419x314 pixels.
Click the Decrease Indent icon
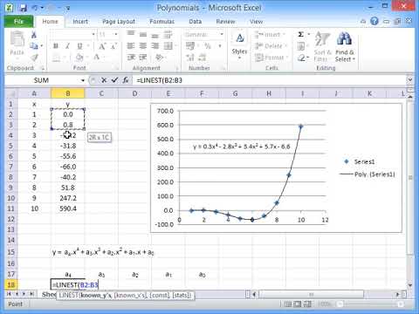131,58
